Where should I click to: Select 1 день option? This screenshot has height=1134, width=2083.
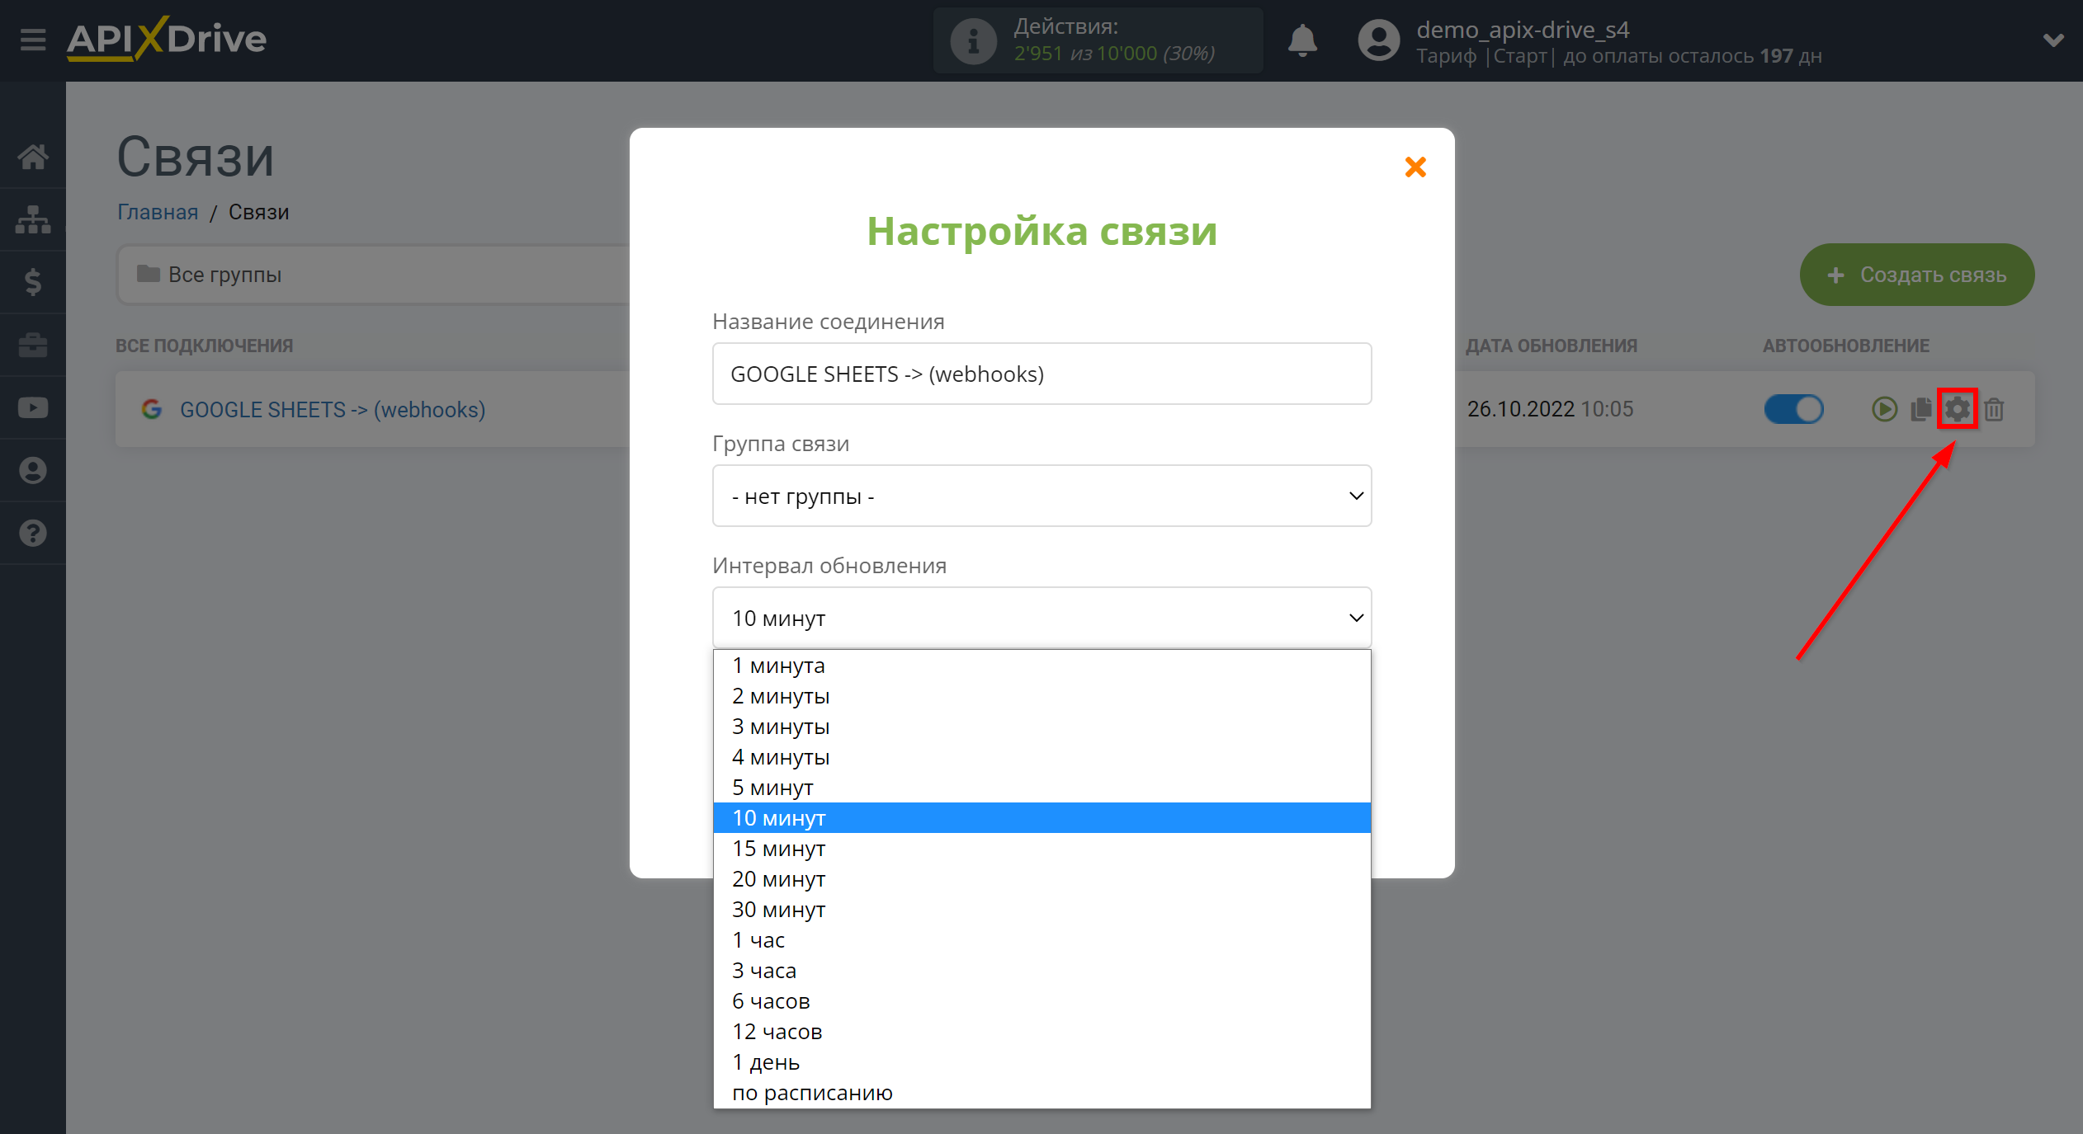point(1041,1062)
